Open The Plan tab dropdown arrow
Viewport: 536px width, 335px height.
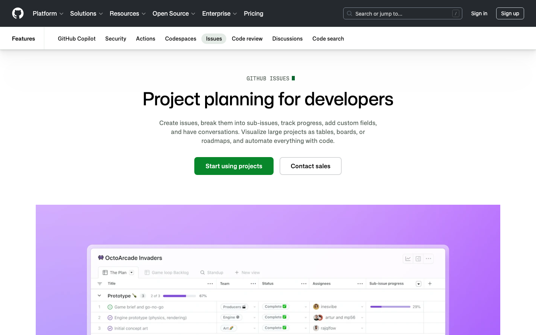tap(131, 272)
